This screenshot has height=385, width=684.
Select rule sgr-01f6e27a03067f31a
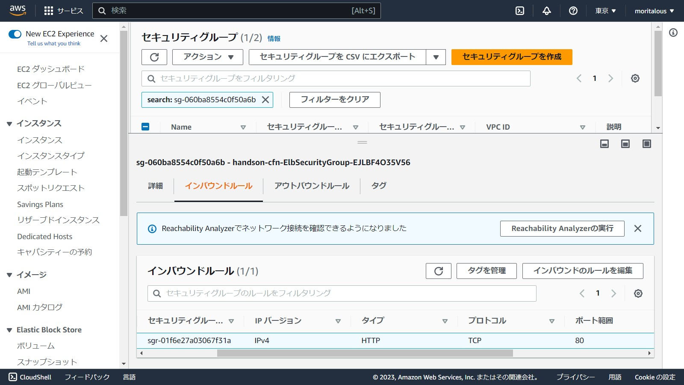[395, 341]
